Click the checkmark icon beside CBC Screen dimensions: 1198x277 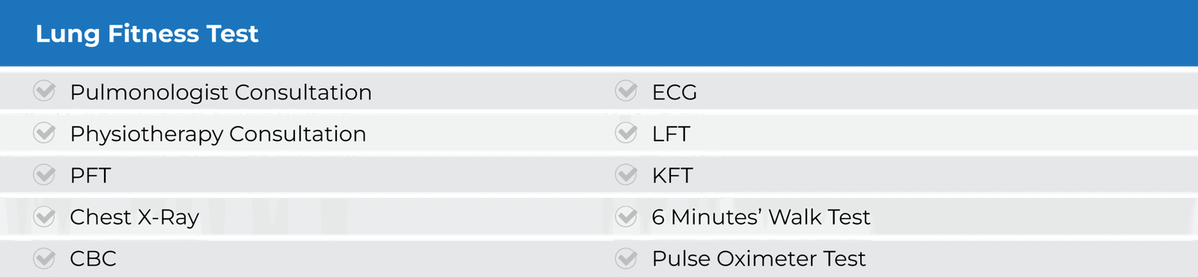[x=45, y=258]
